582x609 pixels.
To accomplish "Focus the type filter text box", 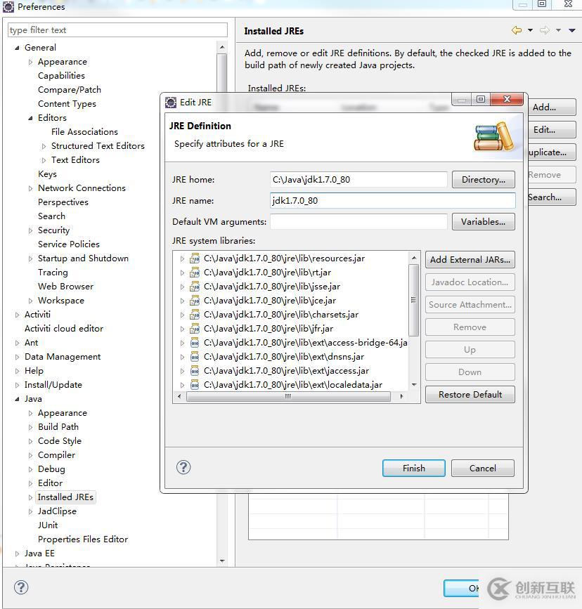I will pyautogui.click(x=117, y=30).
